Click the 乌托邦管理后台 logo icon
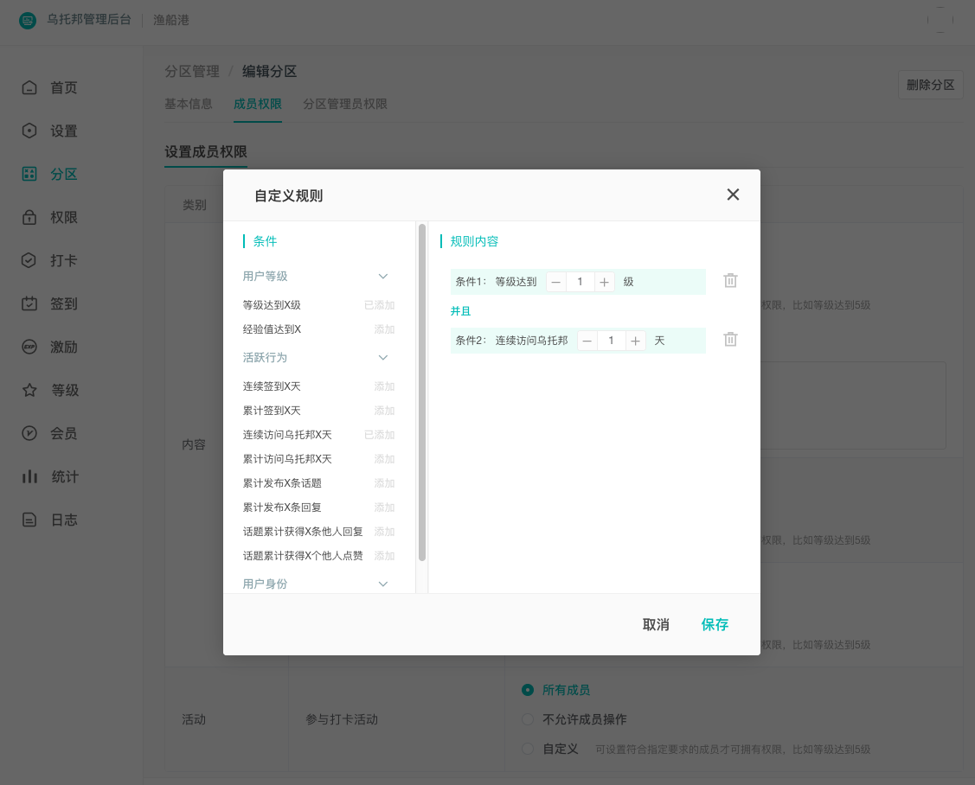The height and width of the screenshot is (785, 975). tap(28, 21)
